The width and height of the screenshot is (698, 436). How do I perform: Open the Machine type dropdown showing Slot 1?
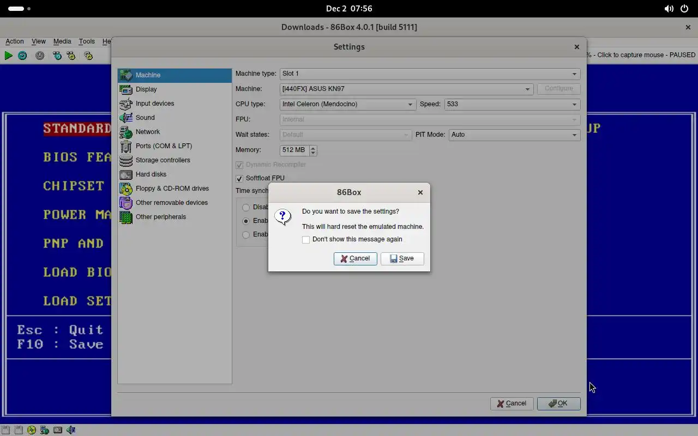click(430, 74)
